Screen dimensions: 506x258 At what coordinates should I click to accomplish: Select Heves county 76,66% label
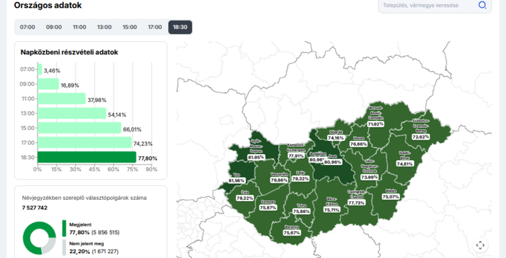pyautogui.click(x=359, y=144)
